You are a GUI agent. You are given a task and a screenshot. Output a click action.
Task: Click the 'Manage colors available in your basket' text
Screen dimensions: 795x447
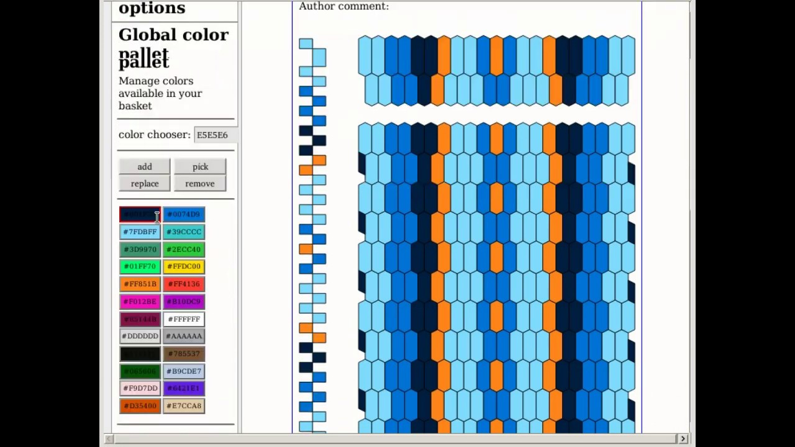(x=160, y=93)
